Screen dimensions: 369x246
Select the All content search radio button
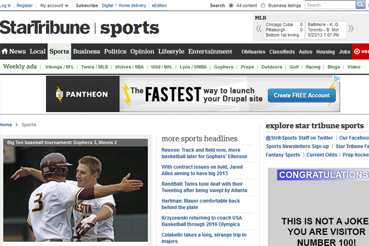tap(231, 6)
